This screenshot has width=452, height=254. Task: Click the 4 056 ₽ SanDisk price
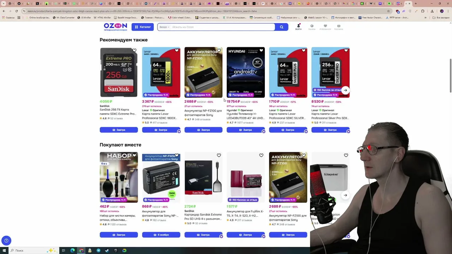[106, 102]
